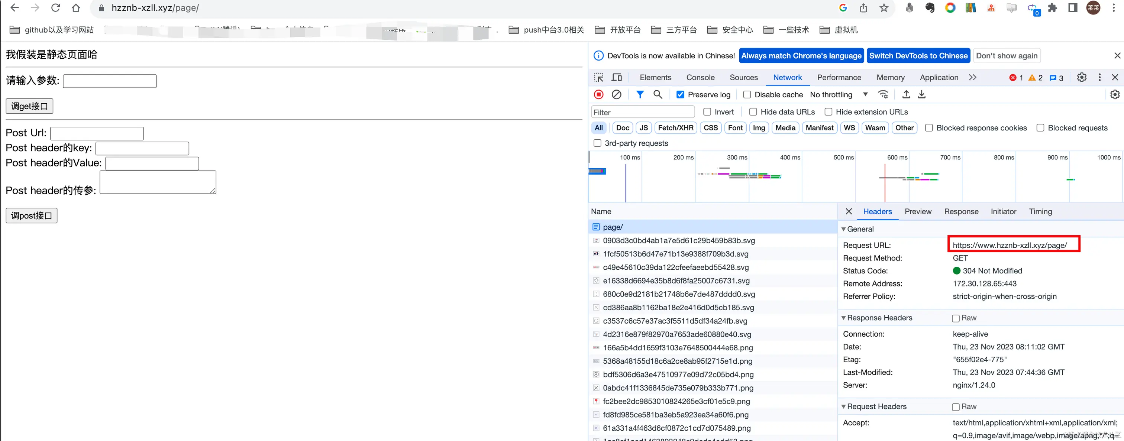The image size is (1124, 441).
Task: Toggle the network filter funnel icon
Action: click(x=640, y=95)
